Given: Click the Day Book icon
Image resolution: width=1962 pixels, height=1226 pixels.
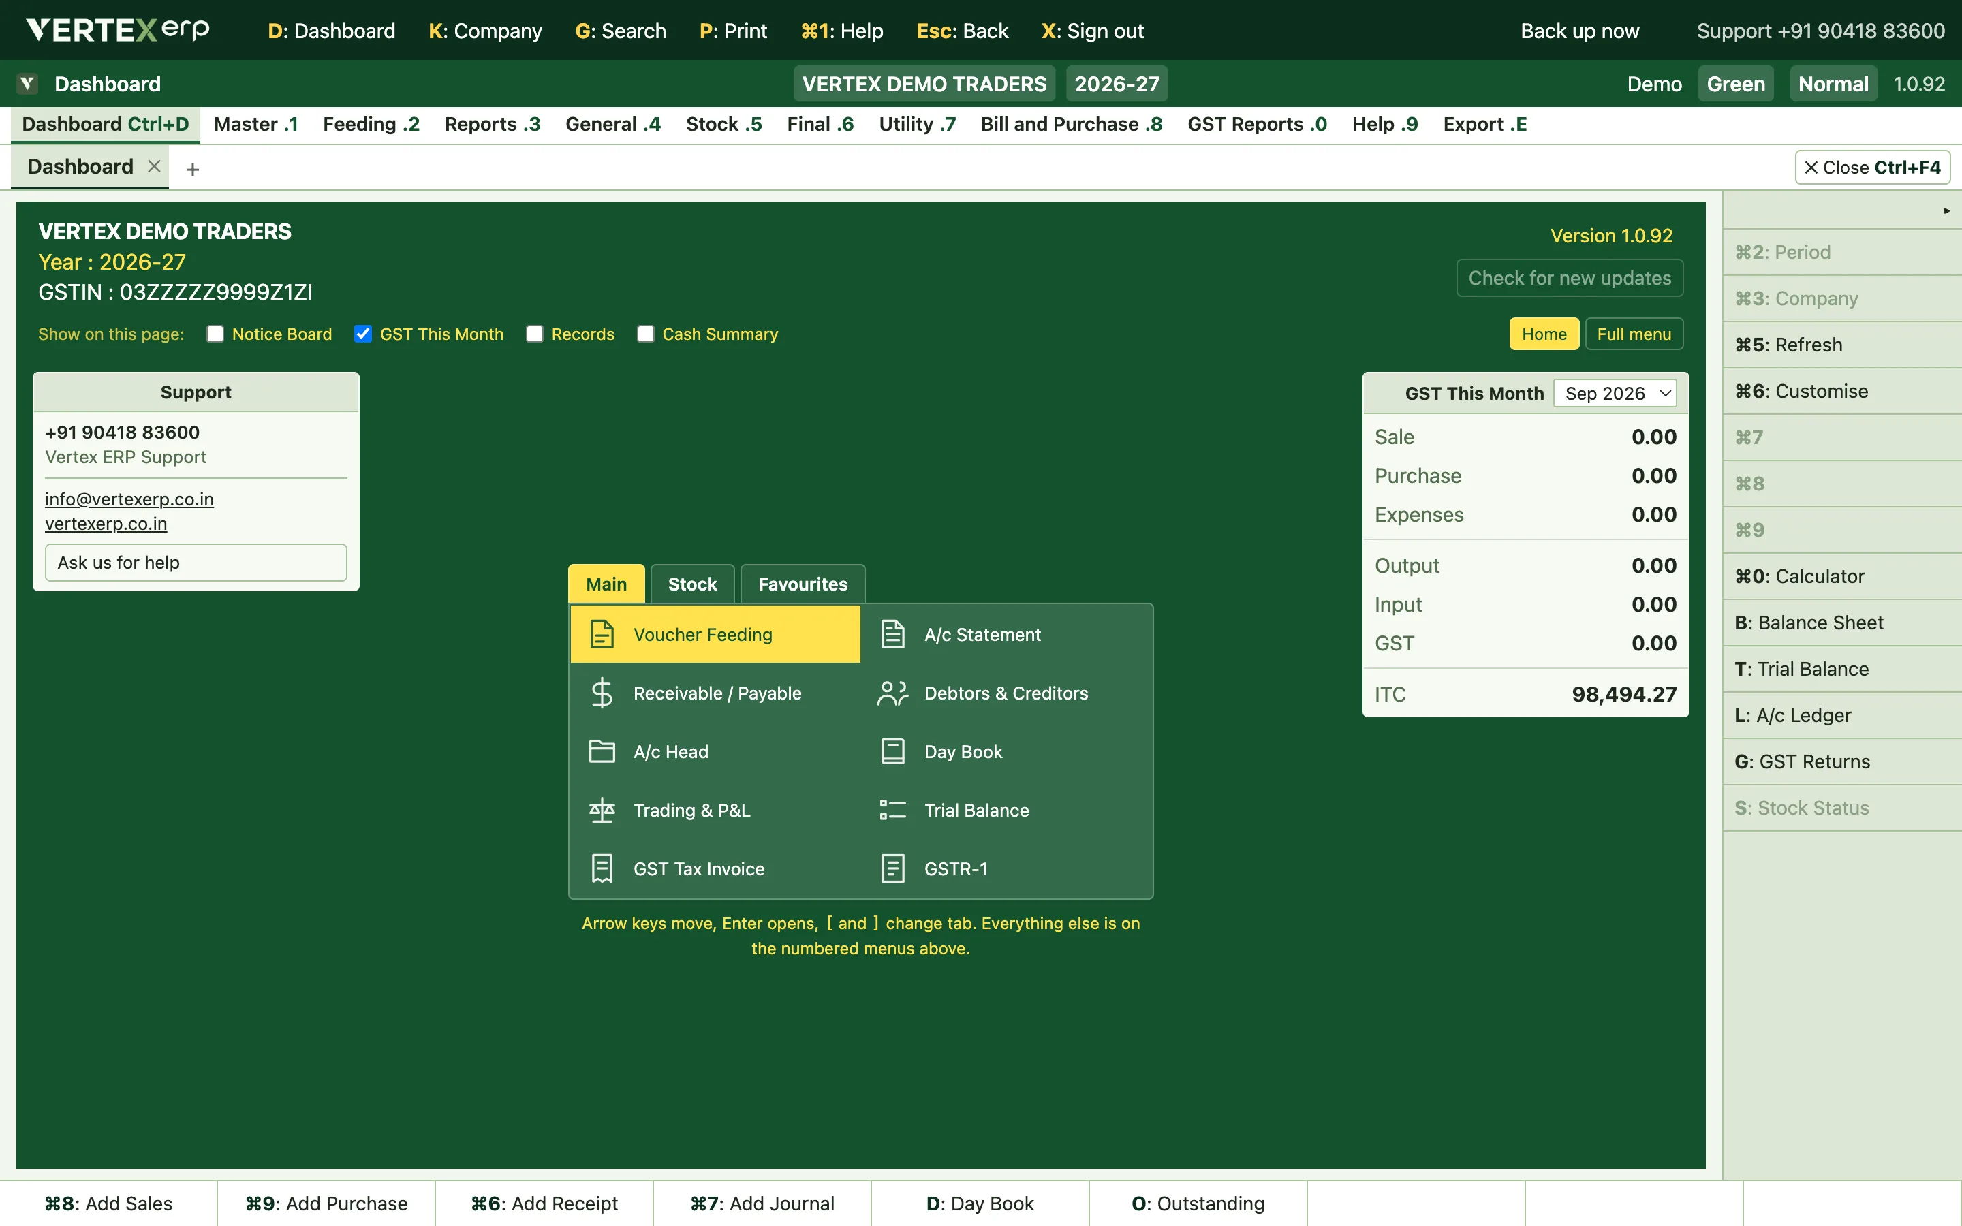Looking at the screenshot, I should point(892,752).
